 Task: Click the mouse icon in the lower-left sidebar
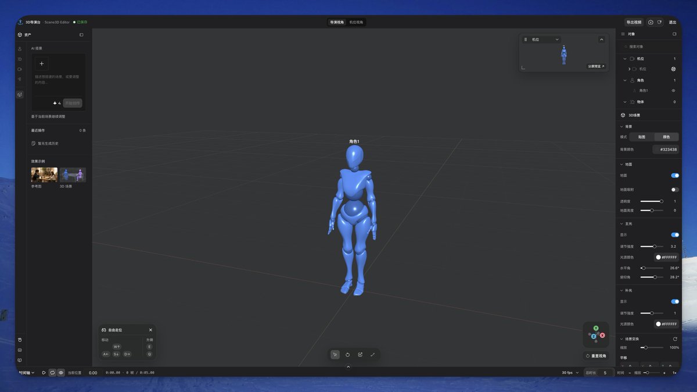(20, 340)
